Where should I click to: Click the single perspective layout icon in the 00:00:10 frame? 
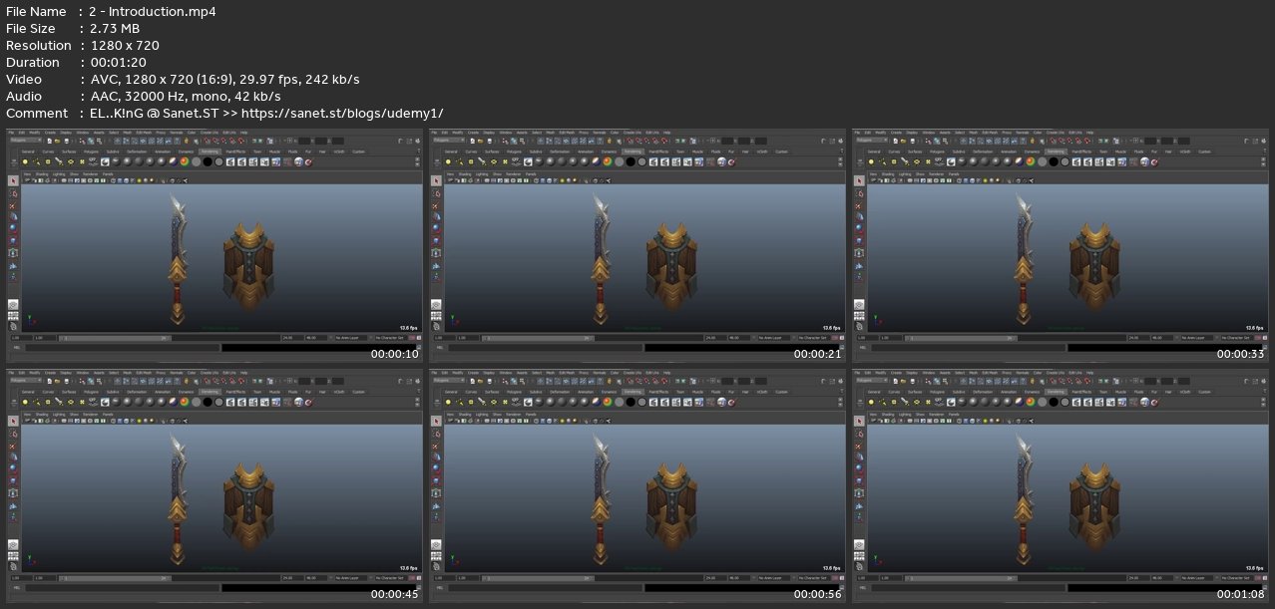click(x=13, y=304)
